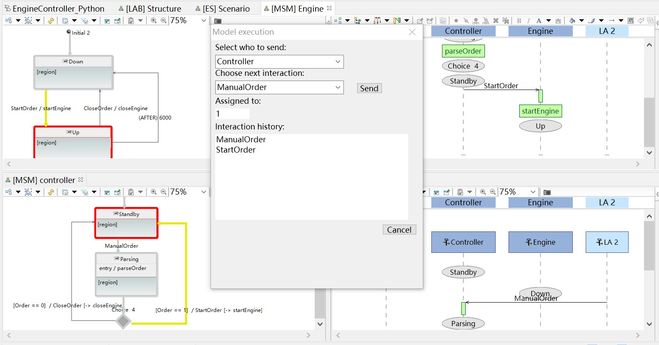Expand font color dropdown arrow
The image size is (659, 345).
[x=549, y=21]
